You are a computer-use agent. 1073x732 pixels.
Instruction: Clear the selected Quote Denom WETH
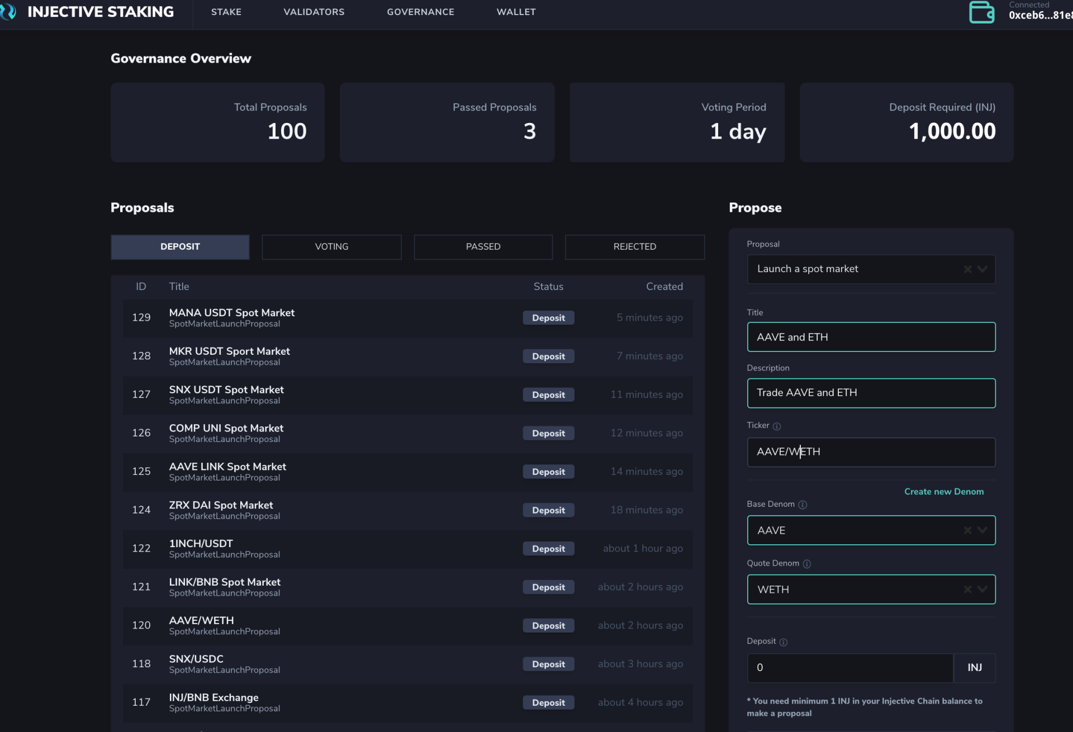968,589
